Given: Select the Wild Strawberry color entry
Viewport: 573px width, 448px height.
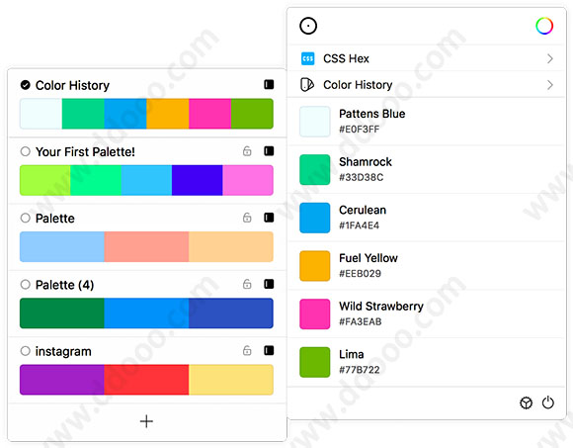Looking at the screenshot, I should (427, 314).
